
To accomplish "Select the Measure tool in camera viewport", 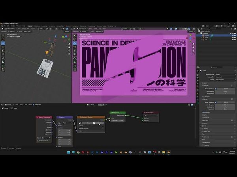I will (75, 62).
